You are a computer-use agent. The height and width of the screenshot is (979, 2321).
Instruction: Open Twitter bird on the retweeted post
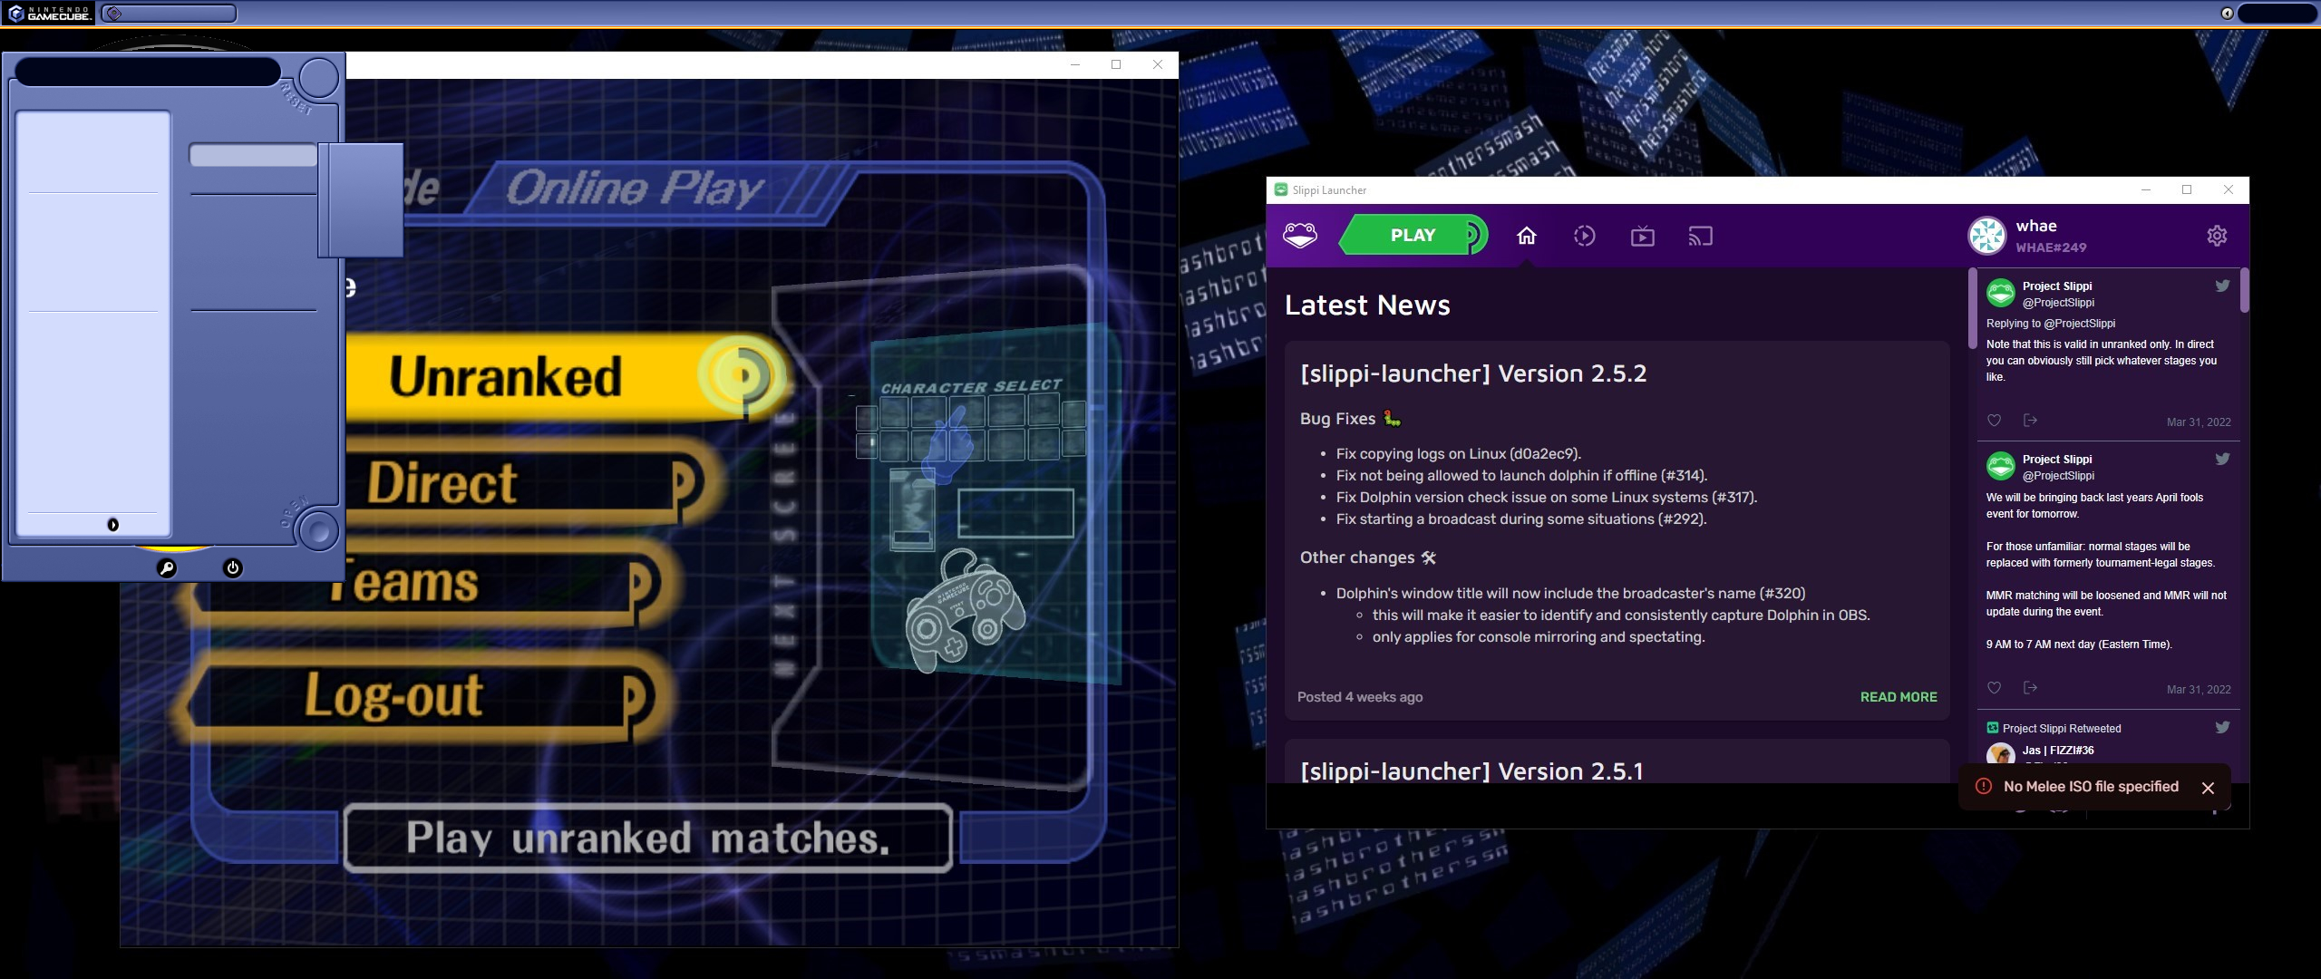tap(2222, 727)
